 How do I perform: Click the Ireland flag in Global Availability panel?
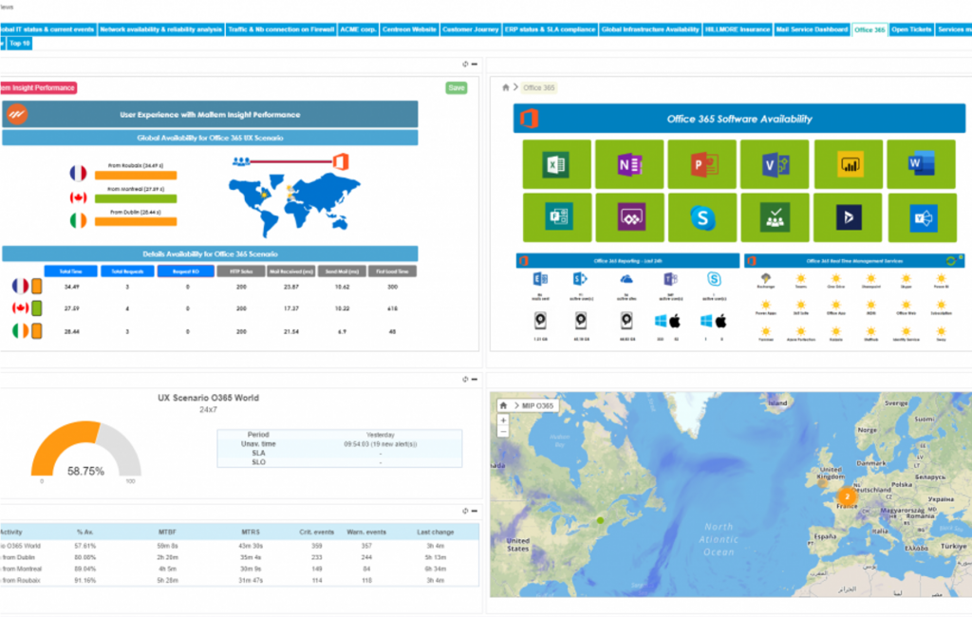(78, 220)
